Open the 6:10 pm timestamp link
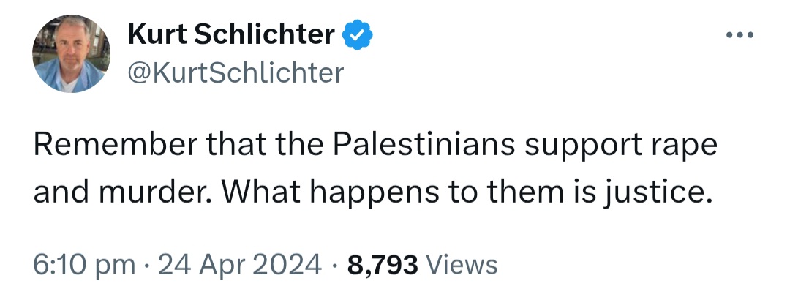790x300 pixels. click(x=85, y=265)
